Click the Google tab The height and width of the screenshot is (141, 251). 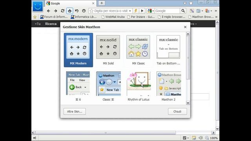pos(70,4)
